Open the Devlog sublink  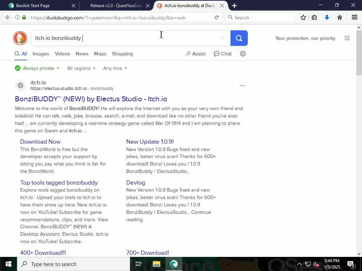(x=136, y=182)
